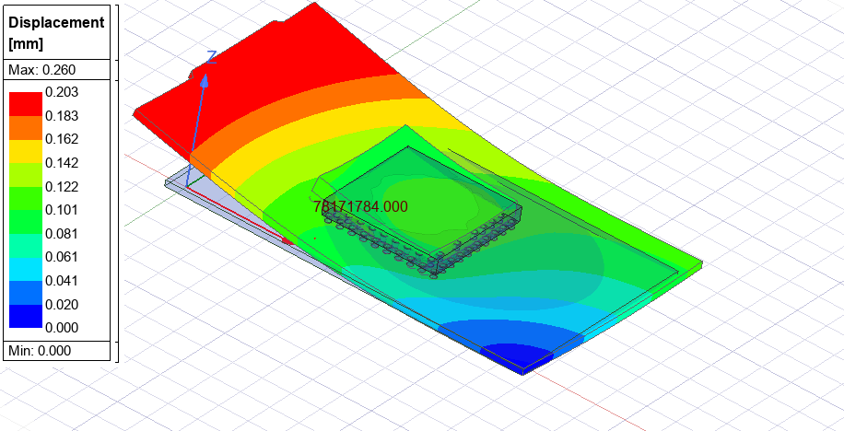Click the legend value 0.122

pyautogui.click(x=62, y=187)
